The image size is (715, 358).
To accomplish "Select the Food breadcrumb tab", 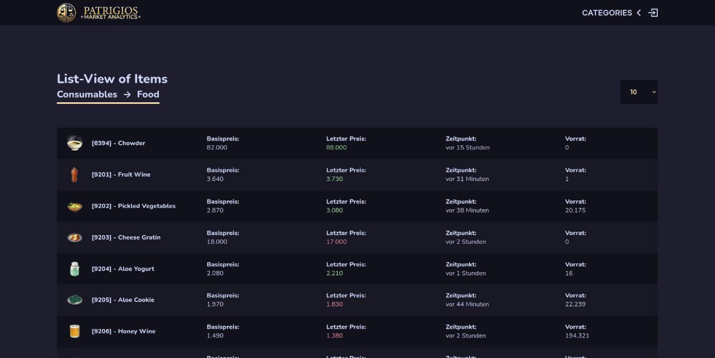I will coord(148,94).
